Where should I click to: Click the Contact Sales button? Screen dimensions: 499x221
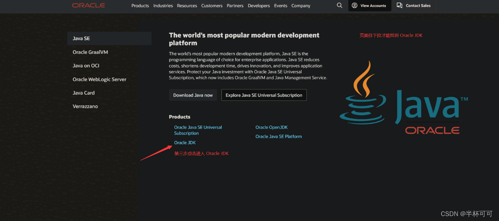(414, 5)
